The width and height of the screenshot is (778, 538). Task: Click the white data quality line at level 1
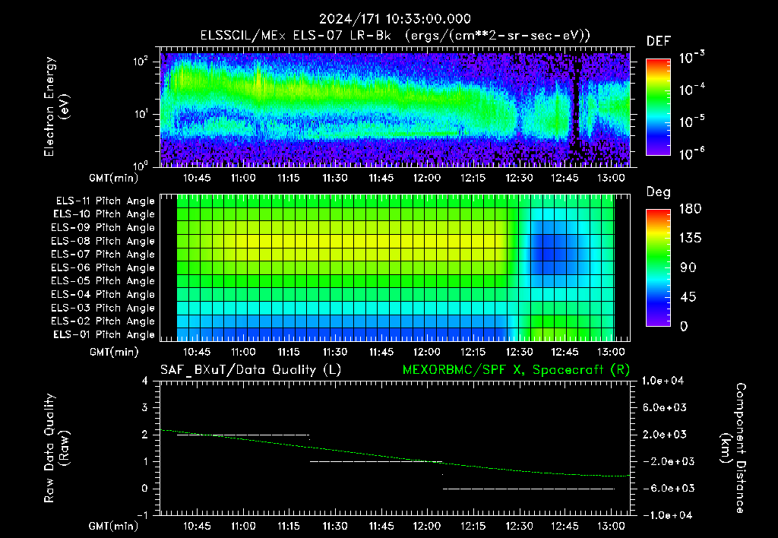click(x=376, y=462)
